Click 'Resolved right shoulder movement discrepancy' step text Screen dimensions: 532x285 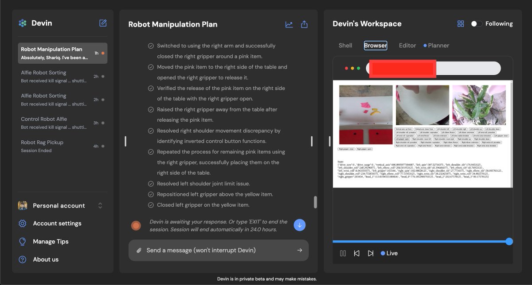(x=219, y=136)
